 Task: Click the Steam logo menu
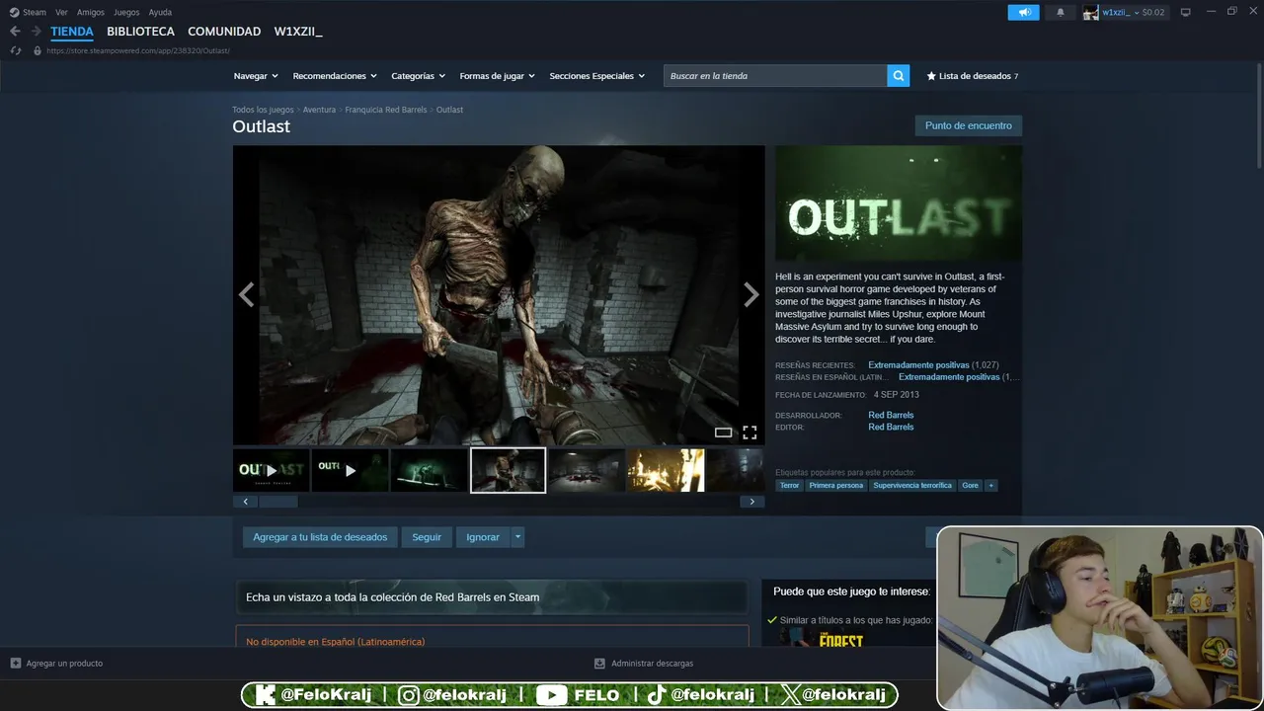coord(14,12)
